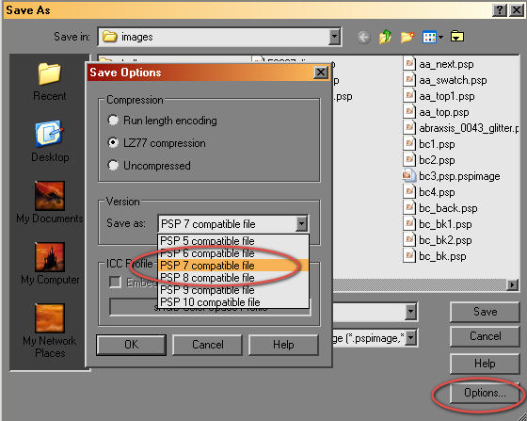The image size is (527, 421).
Task: Choose PSP 7 compatible file in list
Action: [233, 266]
